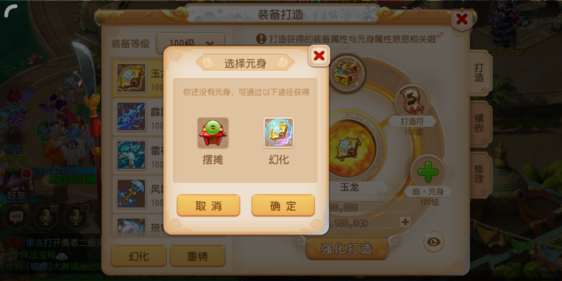Image resolution: width=562 pixels, height=281 pixels.
Task: Click the 取消 button
Action: click(x=208, y=206)
